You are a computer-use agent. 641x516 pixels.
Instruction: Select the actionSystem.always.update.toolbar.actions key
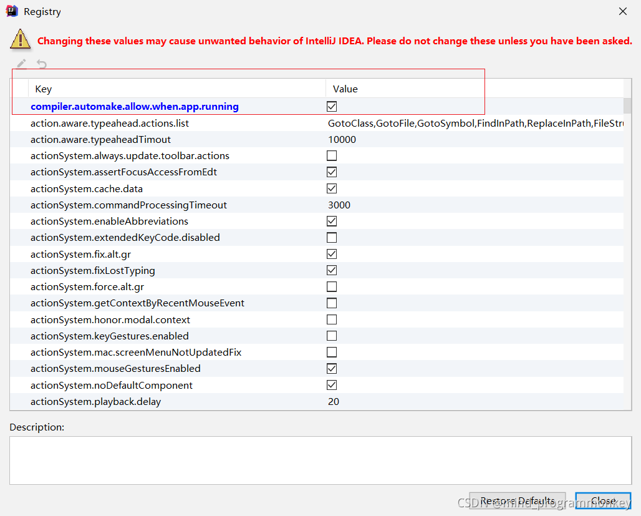[130, 155]
